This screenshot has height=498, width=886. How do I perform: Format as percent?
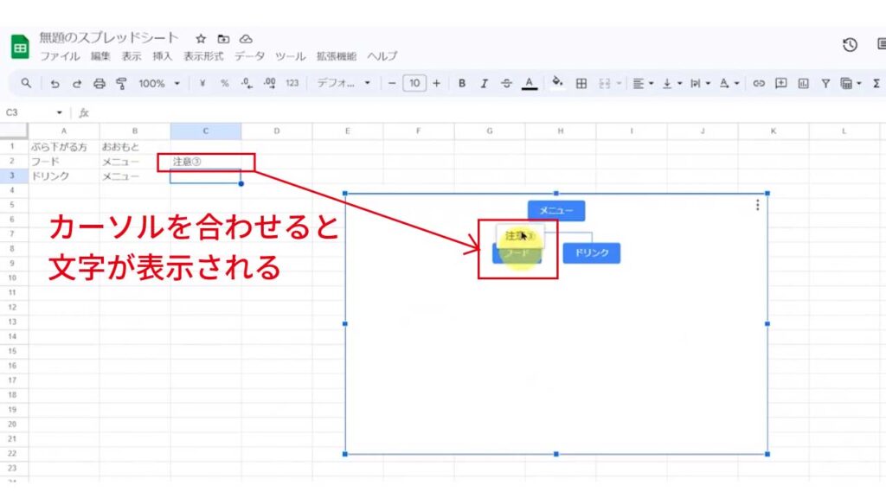point(224,84)
